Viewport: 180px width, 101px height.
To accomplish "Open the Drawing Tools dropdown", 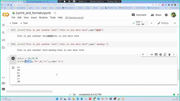I will click(113, 1).
